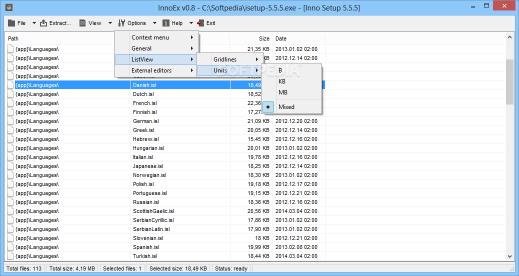This screenshot has width=519, height=276.
Task: Click Selected size: 18,49 KB status entry
Action: [x=178, y=268]
